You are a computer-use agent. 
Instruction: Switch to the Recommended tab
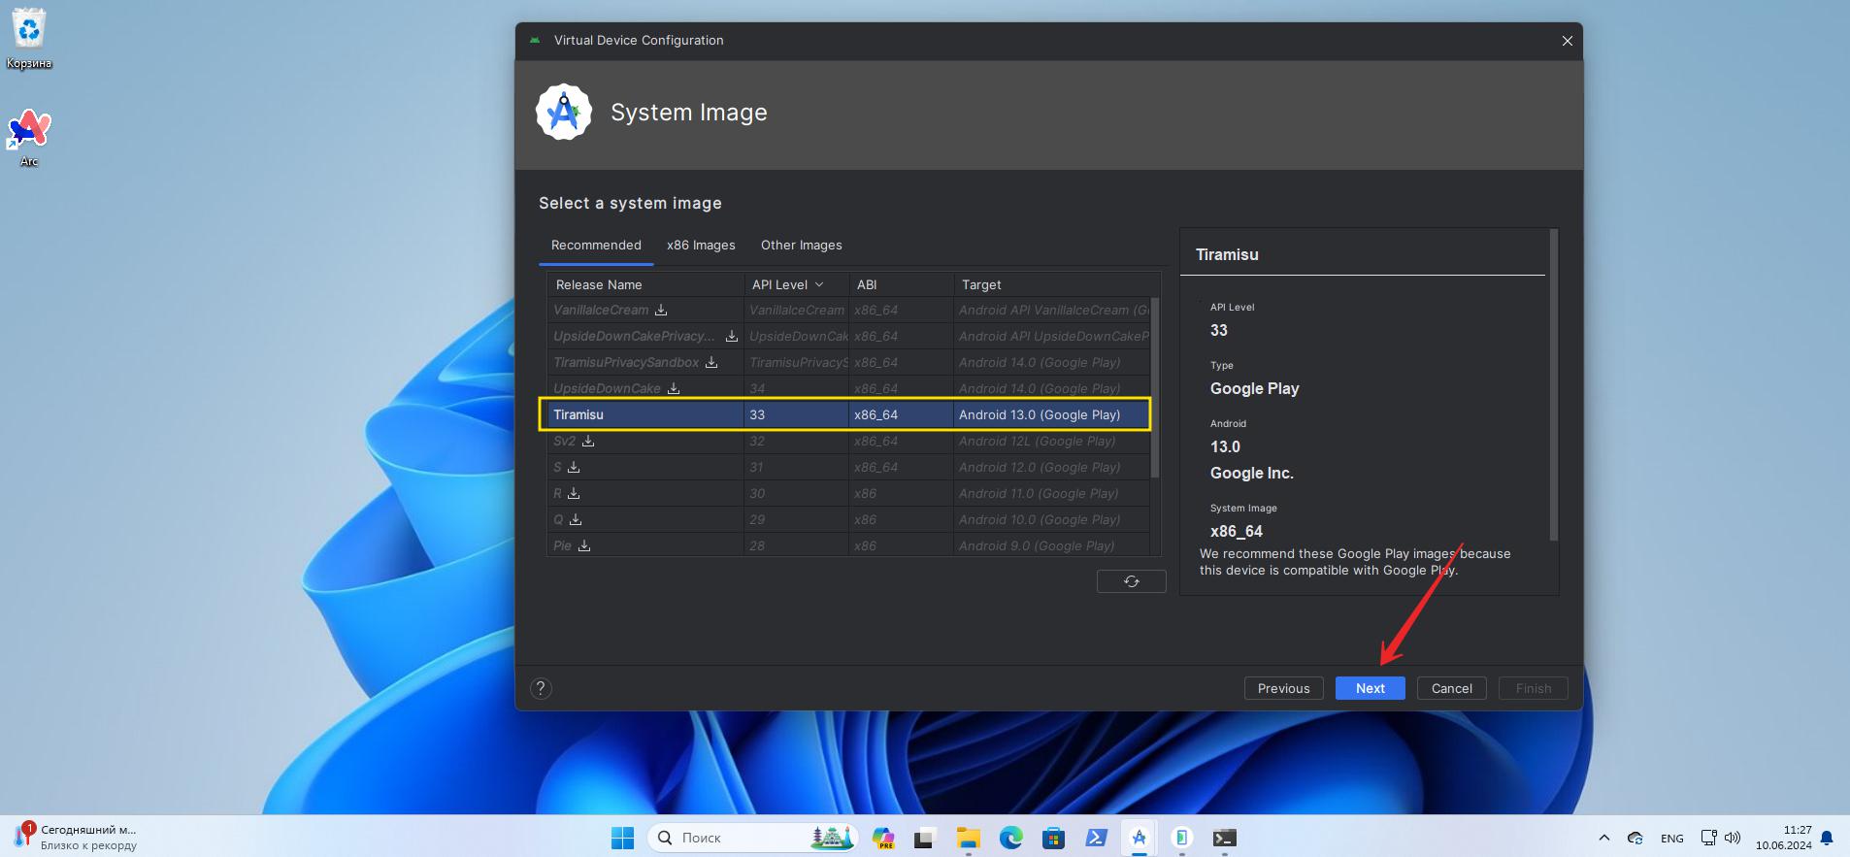coord(596,246)
